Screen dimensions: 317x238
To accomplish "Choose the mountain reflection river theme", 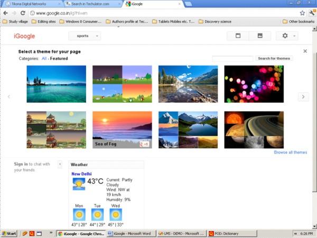I will tap(188, 84).
